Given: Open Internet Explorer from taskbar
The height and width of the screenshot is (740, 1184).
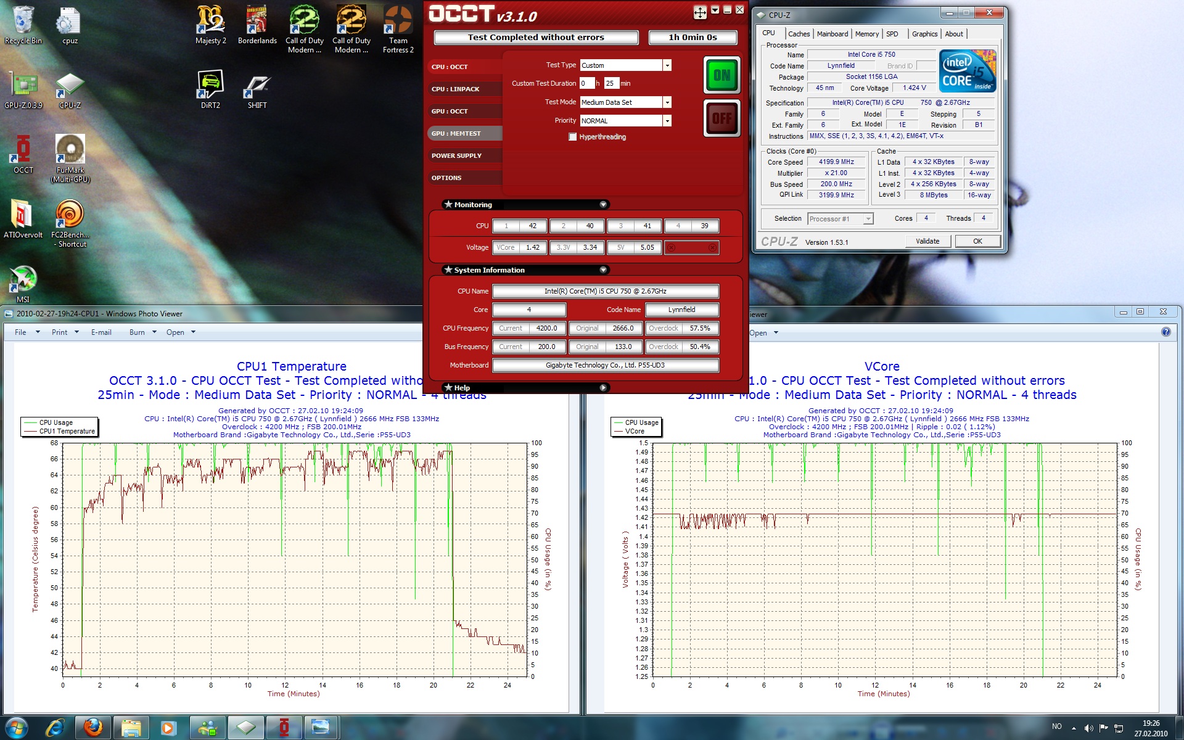Looking at the screenshot, I should pos(55,728).
